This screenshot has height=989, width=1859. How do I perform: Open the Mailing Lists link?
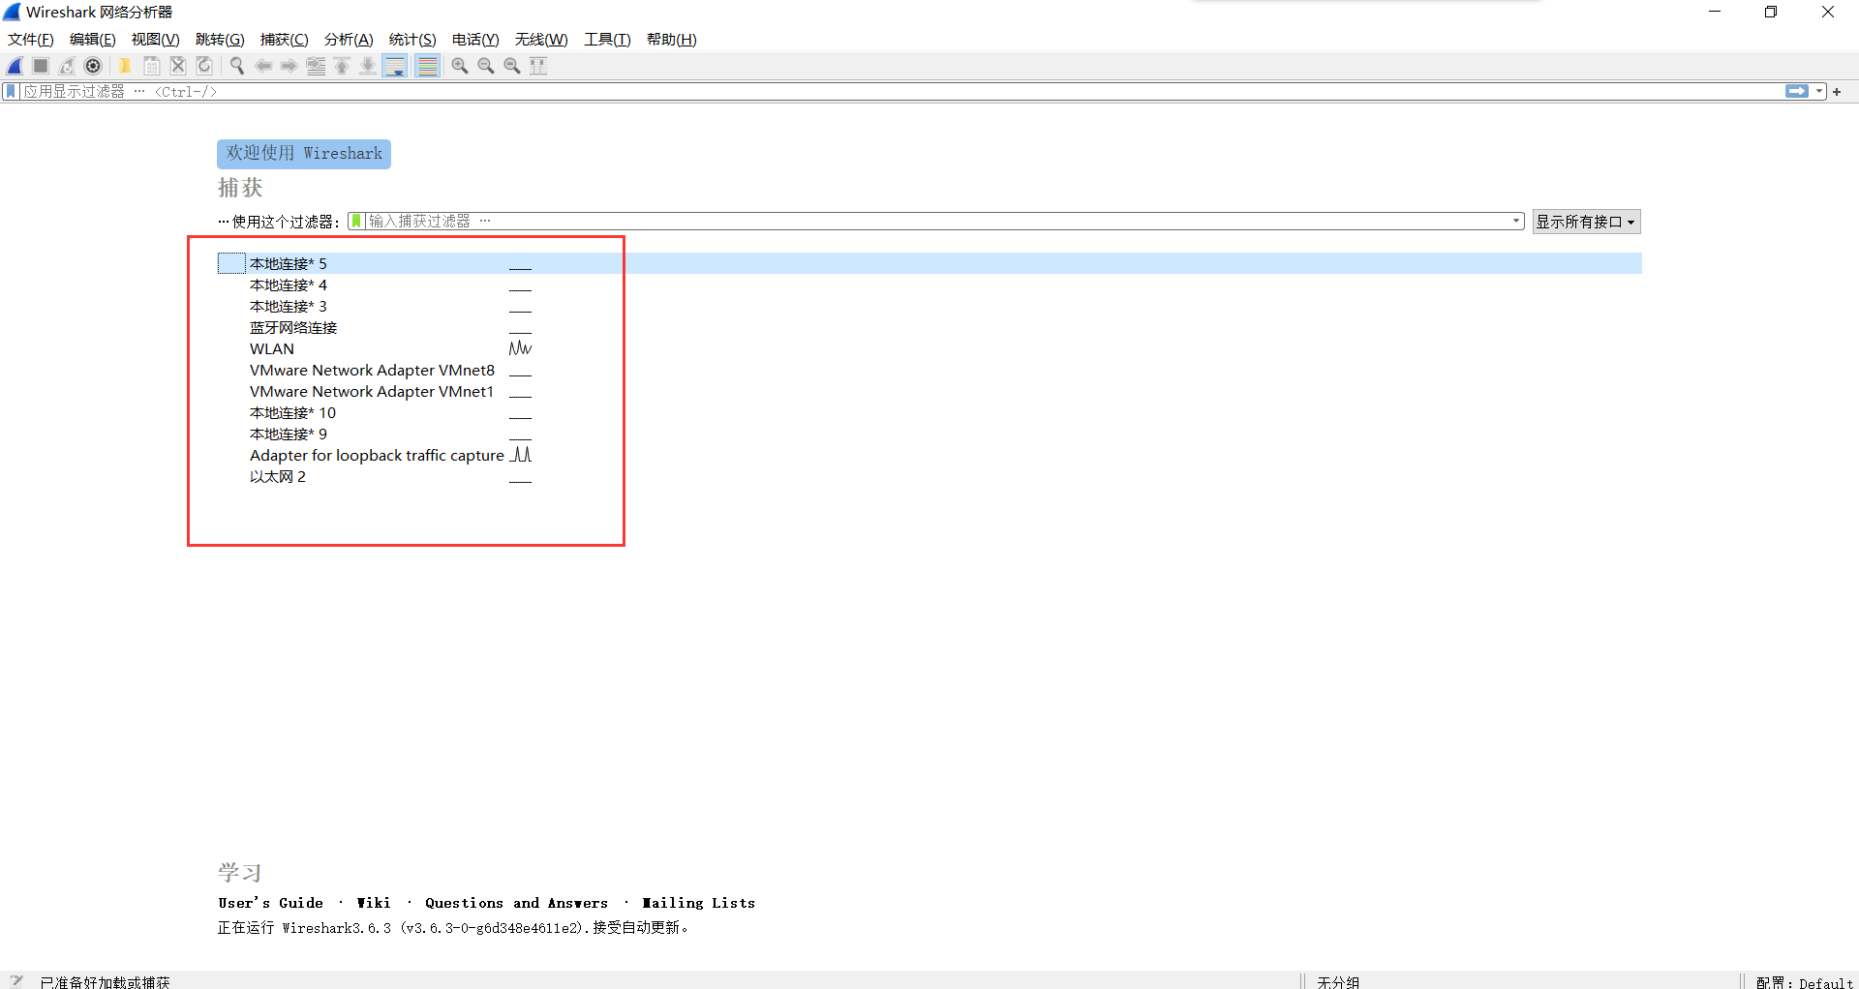(x=698, y=903)
